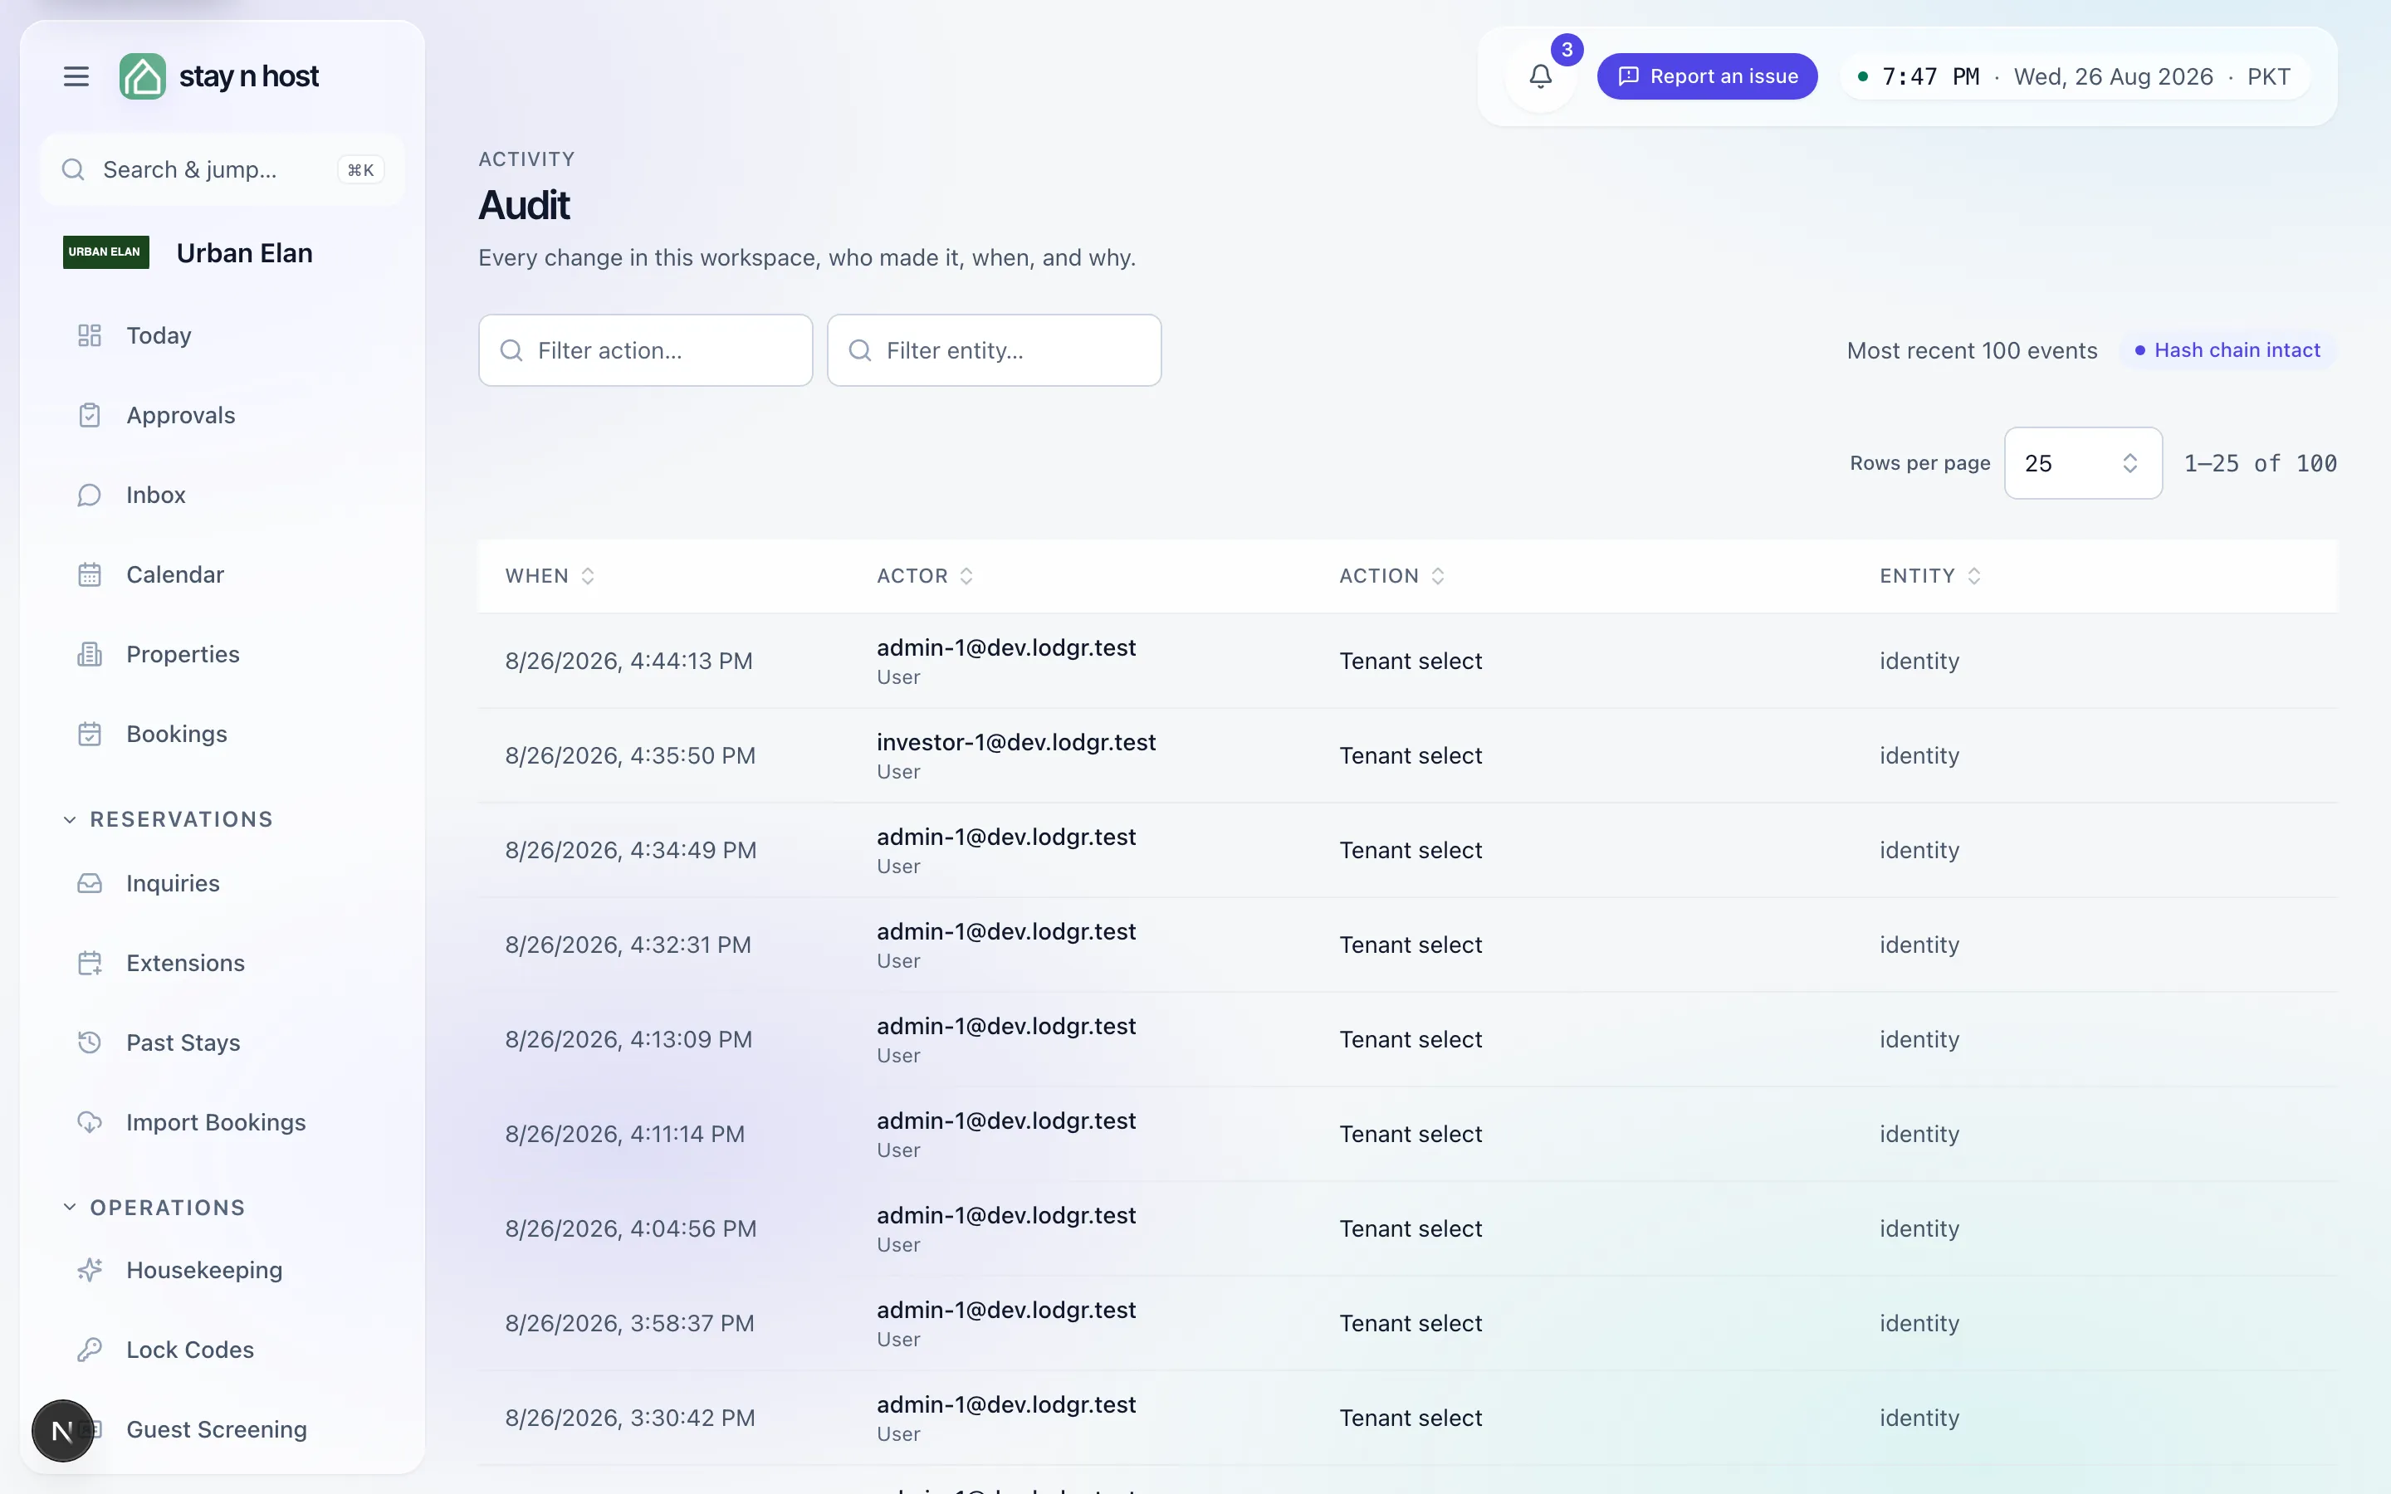Click Report an issue button

pyautogui.click(x=1706, y=76)
